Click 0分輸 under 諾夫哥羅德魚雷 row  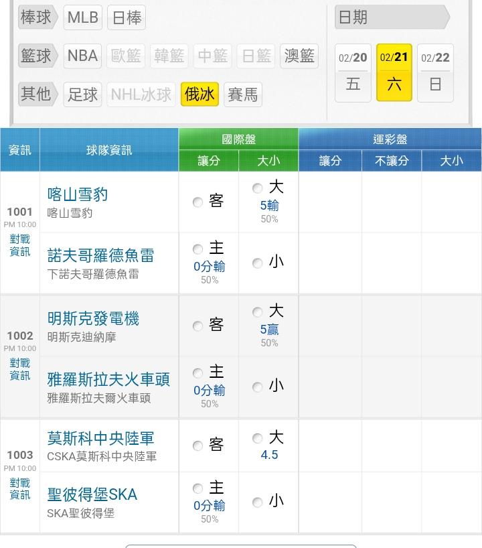pos(210,267)
